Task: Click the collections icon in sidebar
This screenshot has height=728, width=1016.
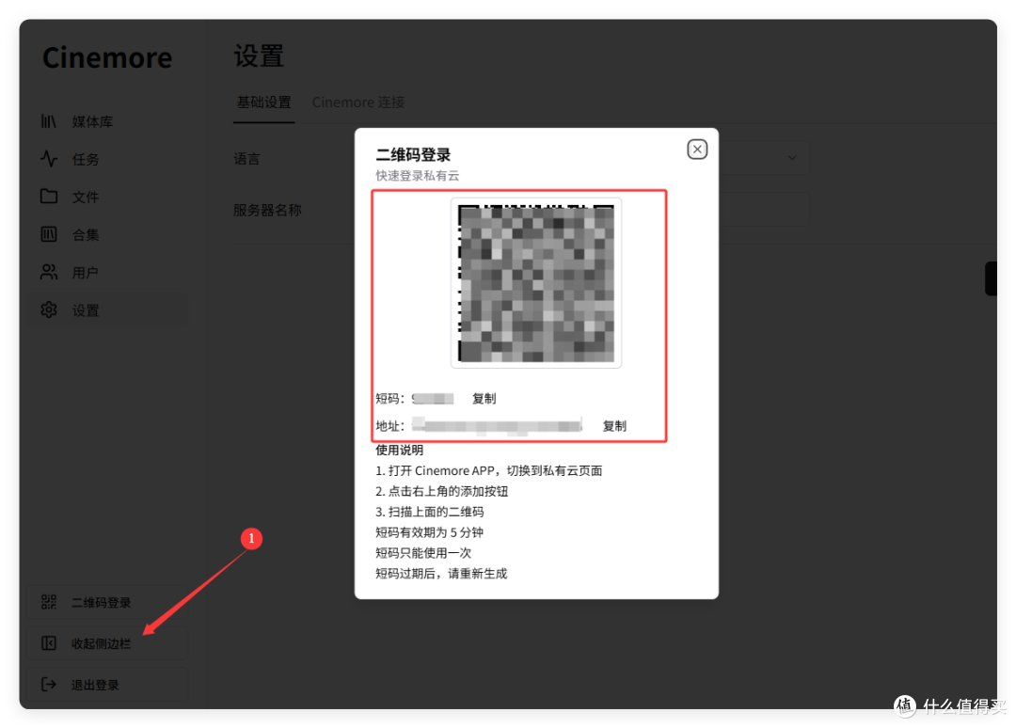Action: [49, 234]
